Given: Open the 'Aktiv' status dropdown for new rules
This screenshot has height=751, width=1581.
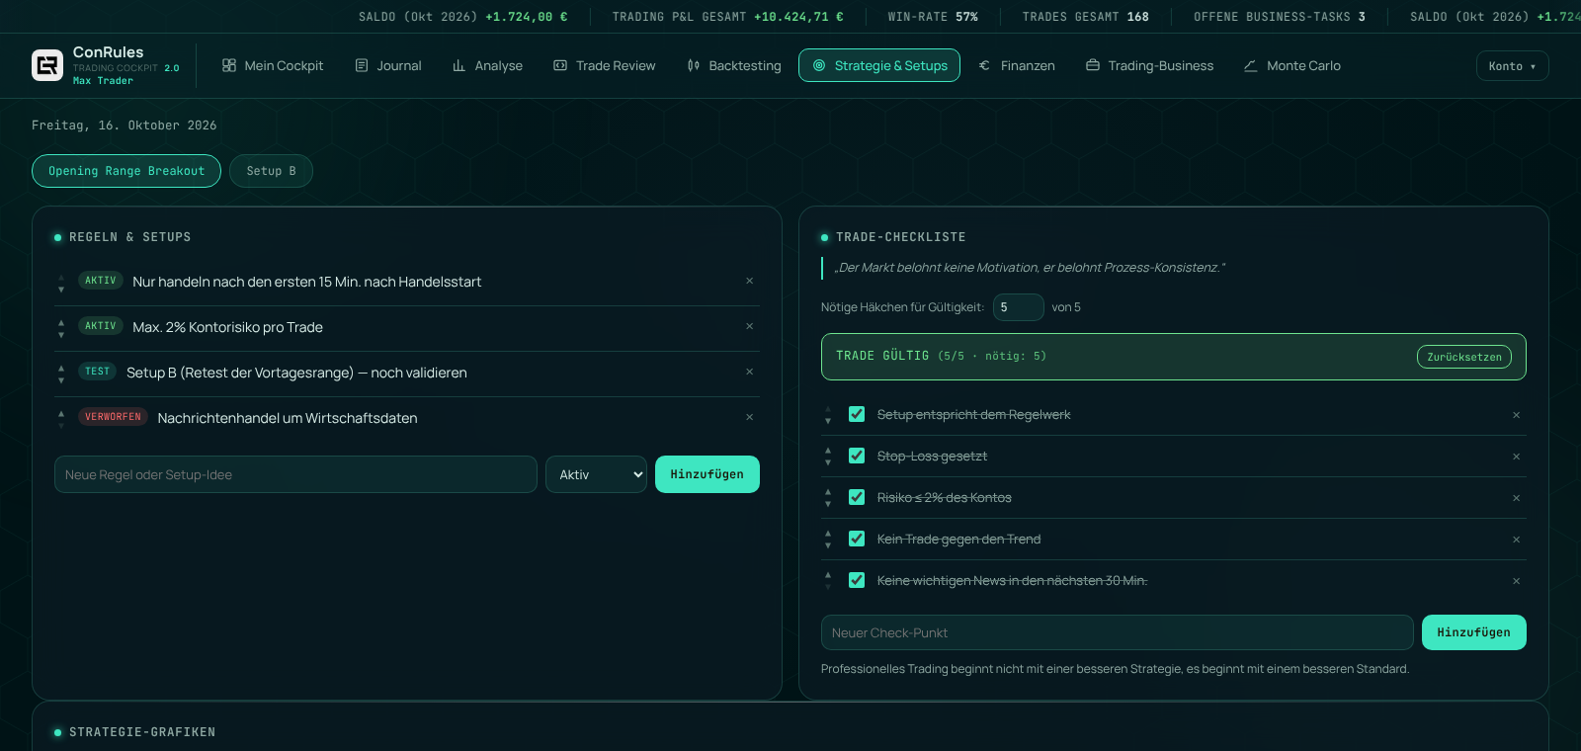Looking at the screenshot, I should click(596, 474).
